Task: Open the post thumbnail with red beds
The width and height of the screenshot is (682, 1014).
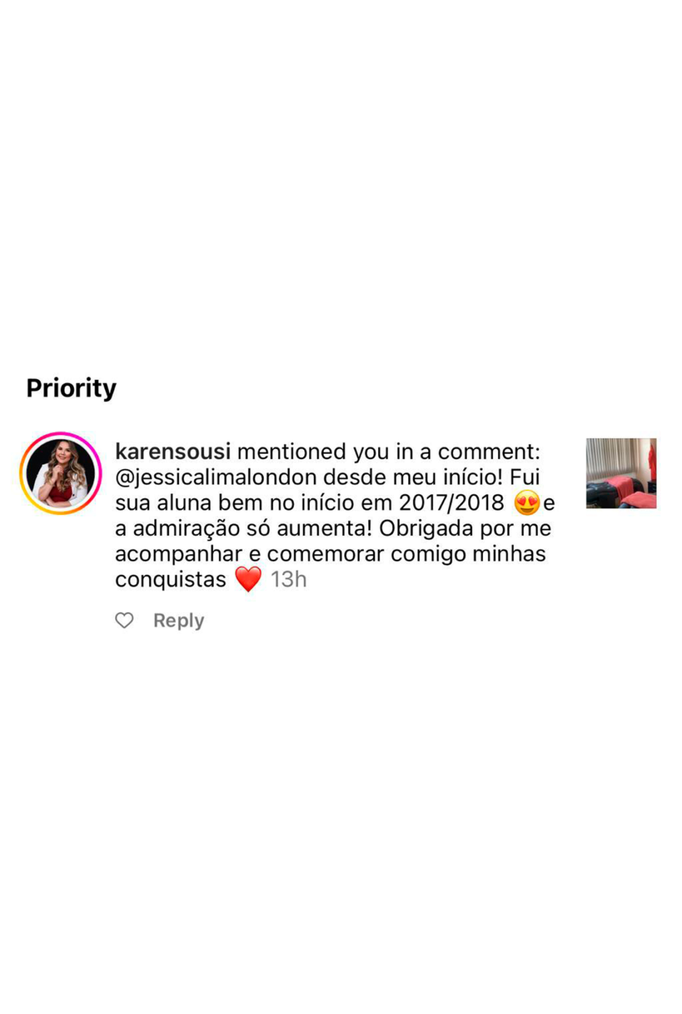Action: 621,473
